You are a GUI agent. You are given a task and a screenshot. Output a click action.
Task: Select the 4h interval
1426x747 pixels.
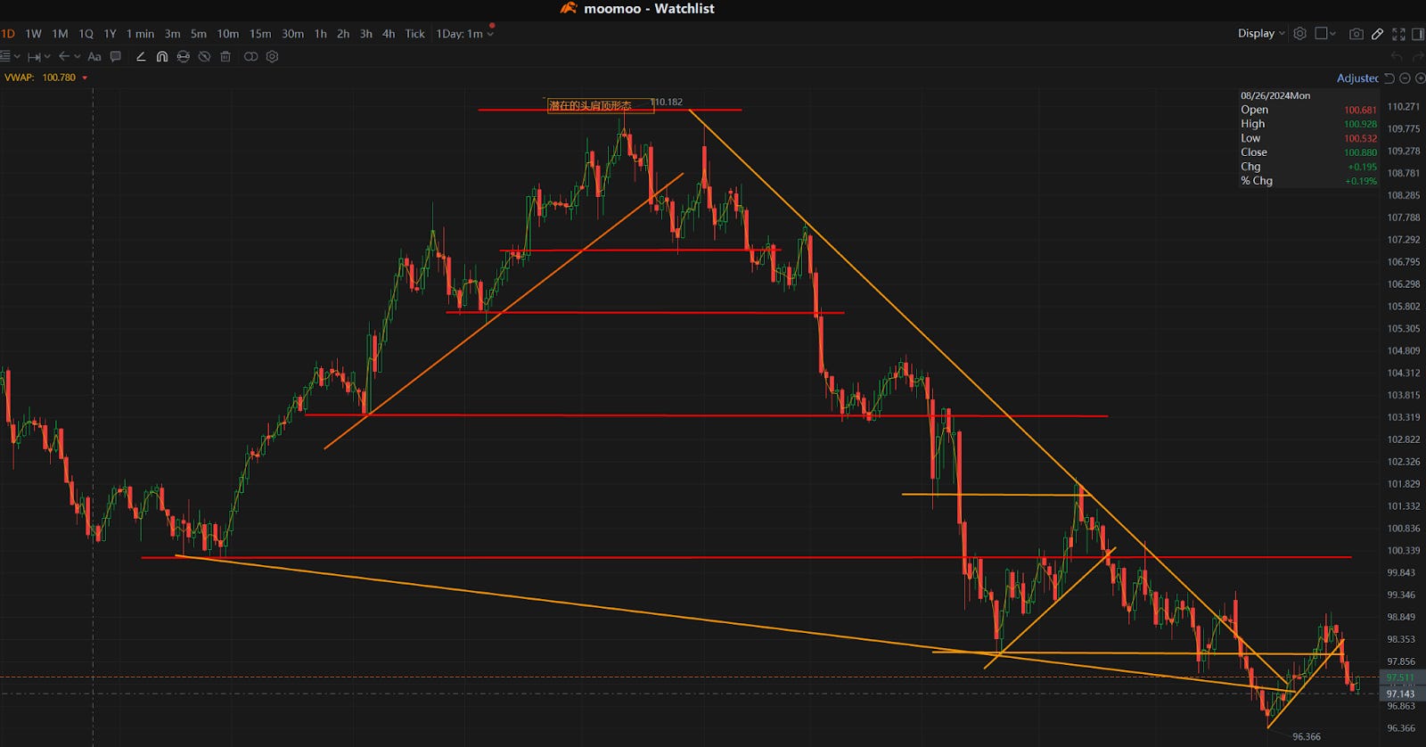(389, 34)
